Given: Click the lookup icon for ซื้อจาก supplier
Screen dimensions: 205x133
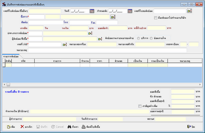Looking at the screenshot, I should click(113, 17).
